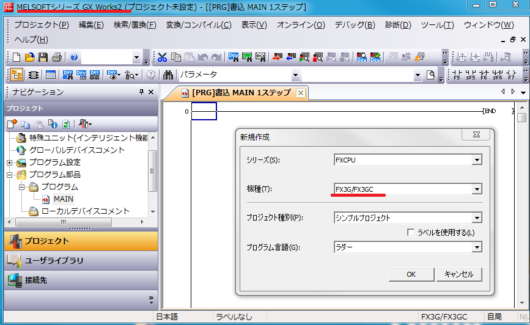Click キャンセル in the 新規作成 dialog

tap(459, 274)
